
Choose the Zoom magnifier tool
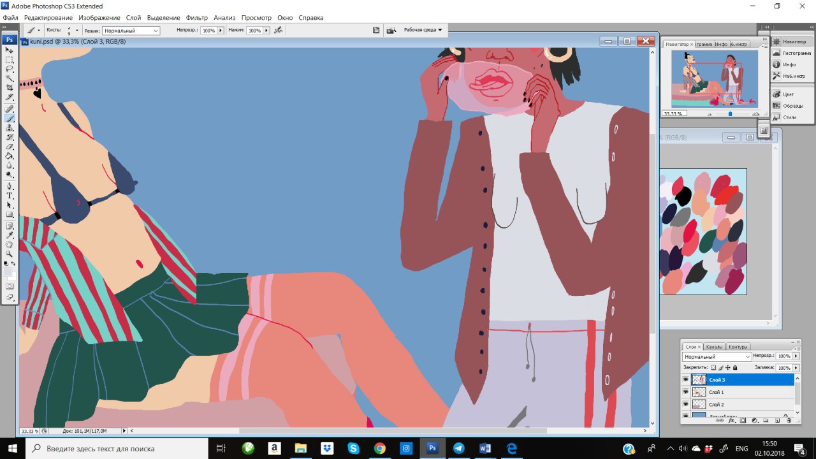[10, 254]
